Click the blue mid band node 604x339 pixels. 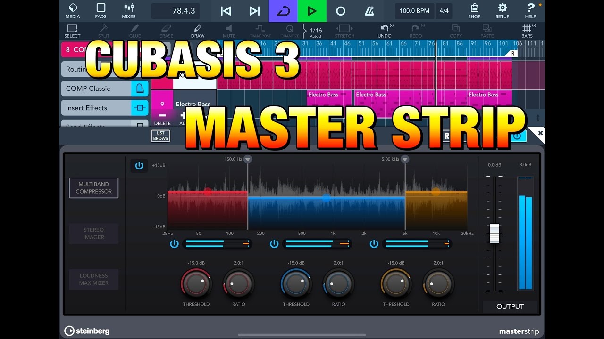326,198
